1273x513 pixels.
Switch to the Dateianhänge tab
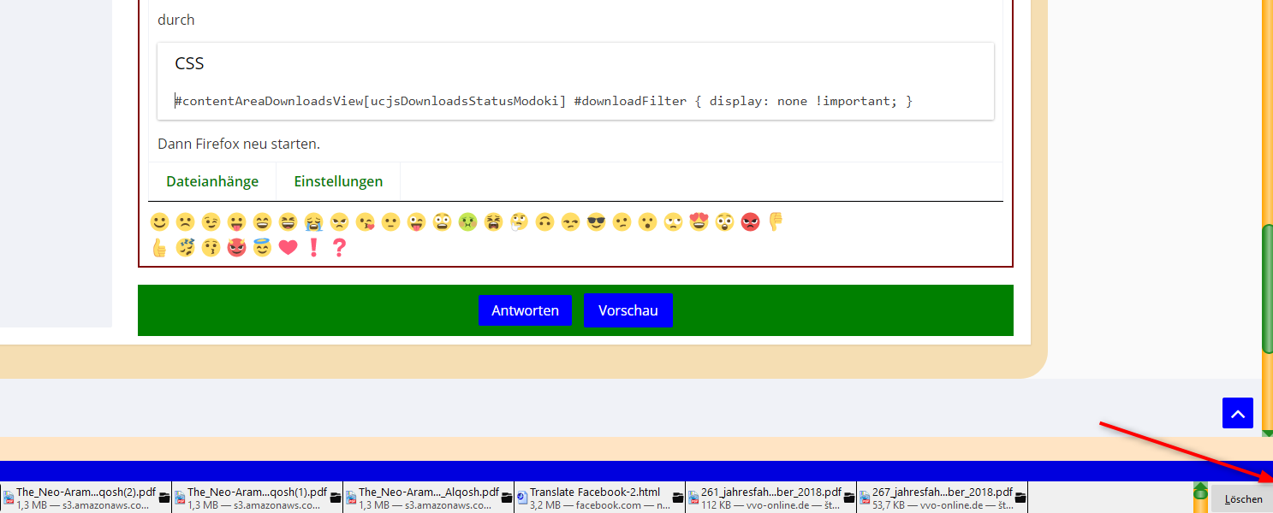[212, 181]
